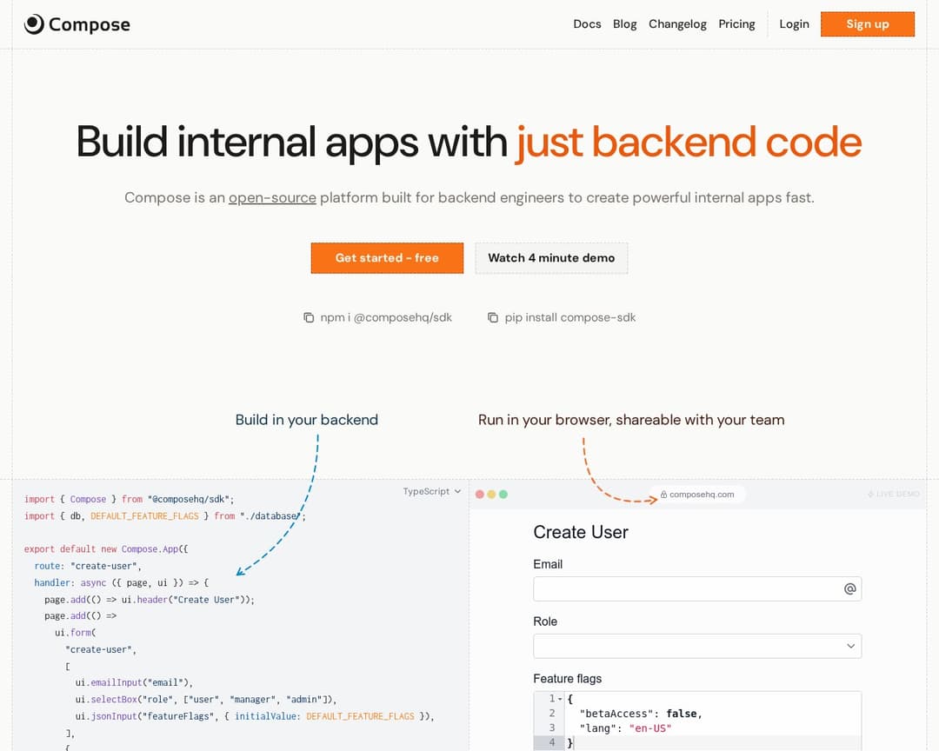Expand the Role select box
This screenshot has height=751, width=939.
pyautogui.click(x=697, y=646)
